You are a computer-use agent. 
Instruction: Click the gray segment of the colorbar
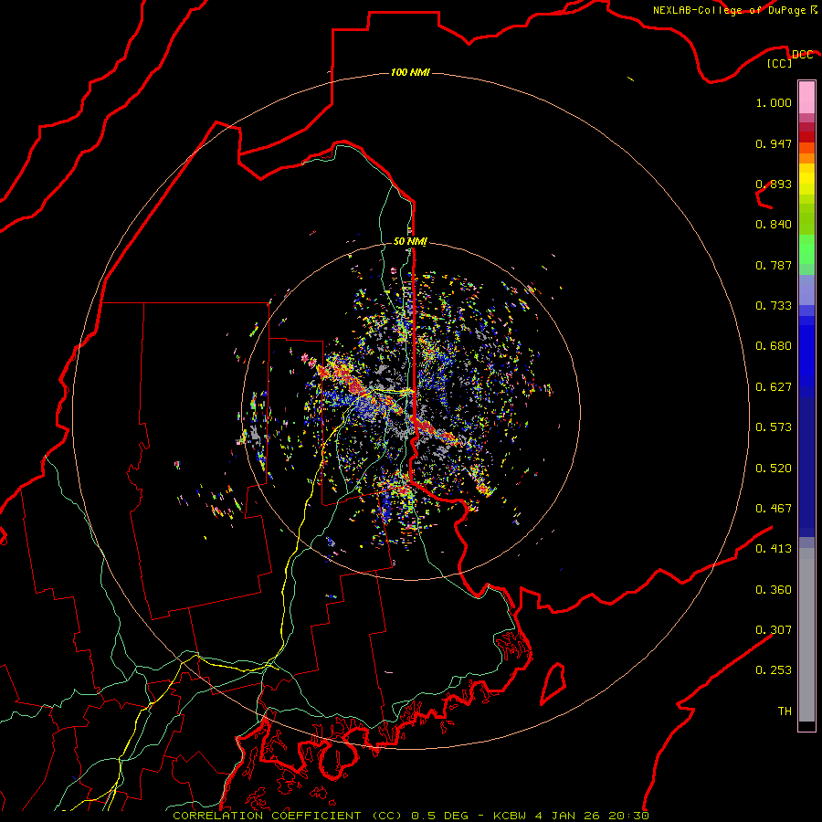(x=806, y=635)
